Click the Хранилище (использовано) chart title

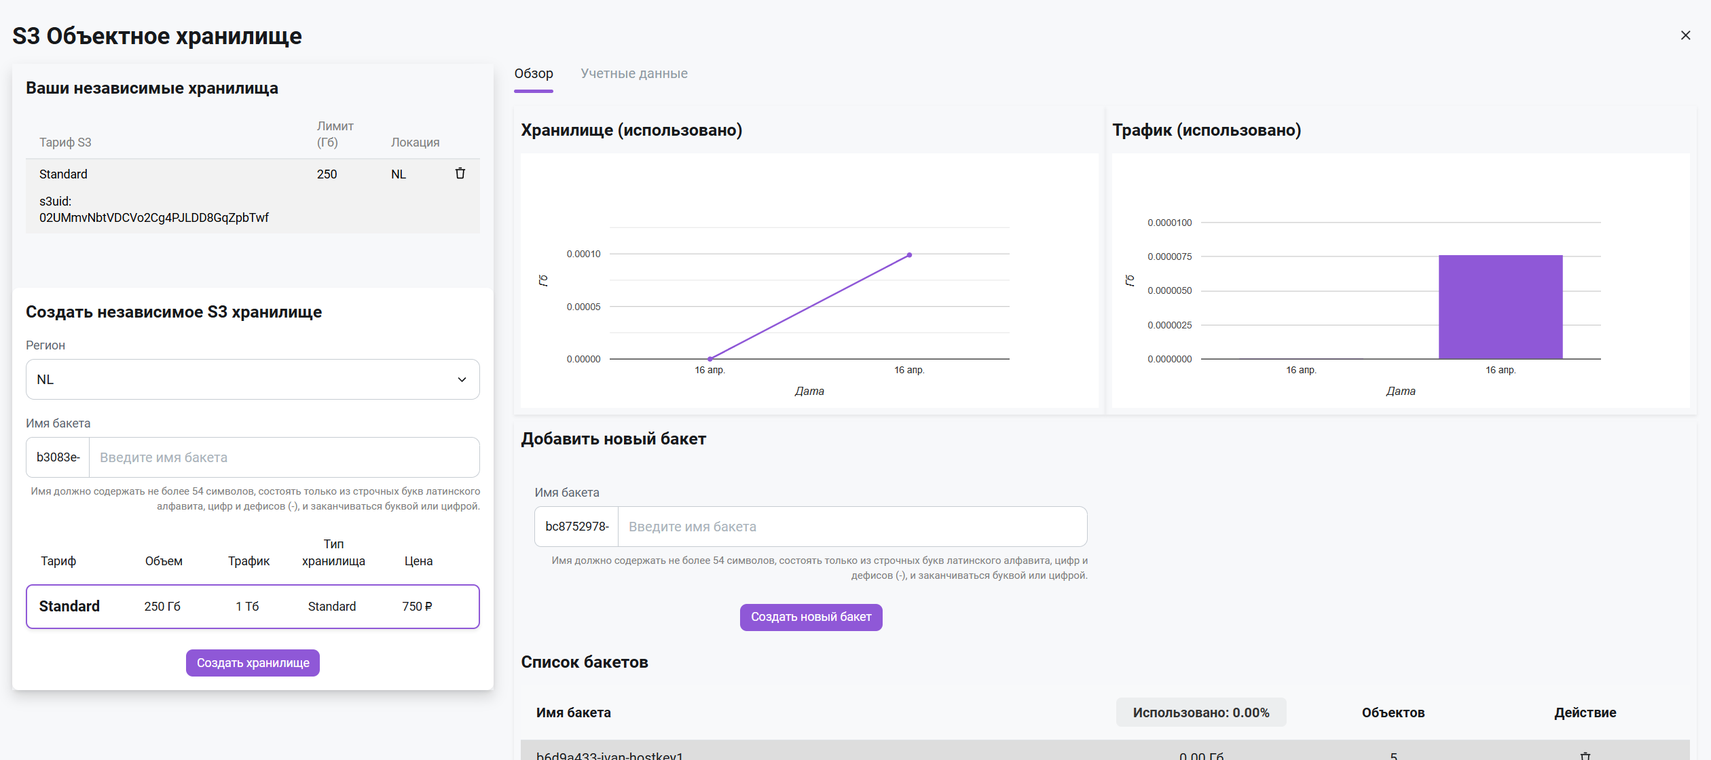tap(631, 130)
